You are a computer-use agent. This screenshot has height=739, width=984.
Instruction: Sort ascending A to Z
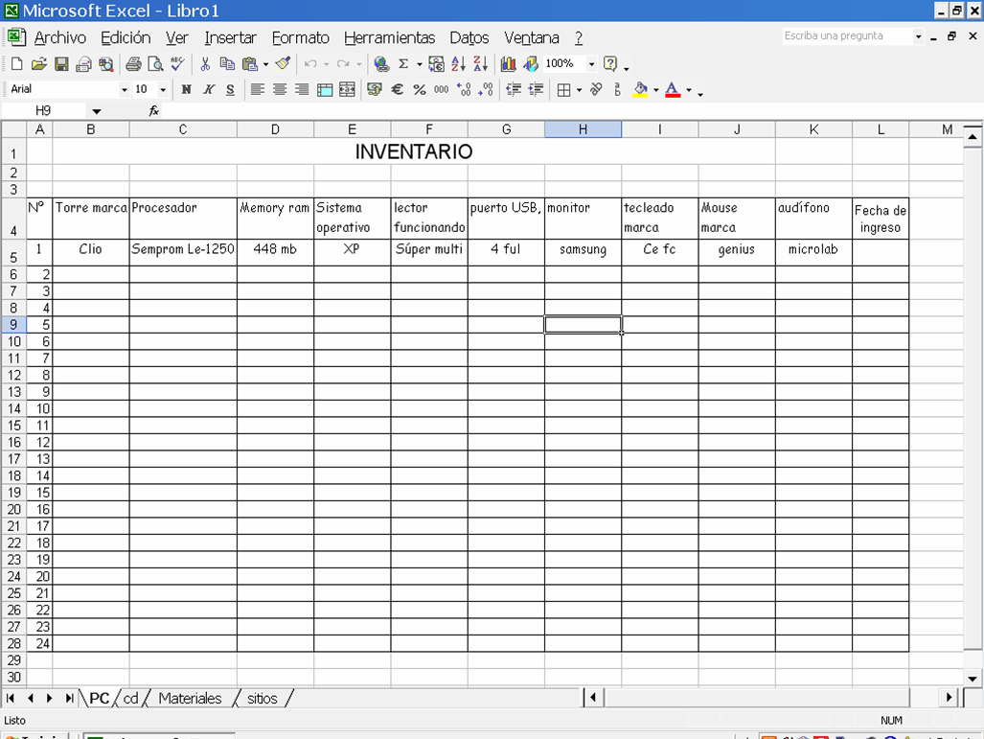(459, 64)
